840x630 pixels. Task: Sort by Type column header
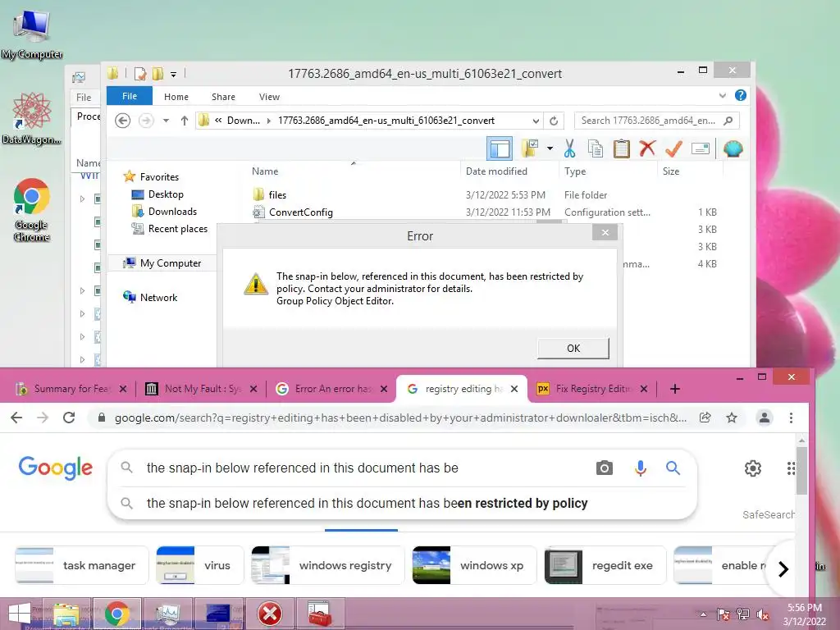(x=575, y=171)
